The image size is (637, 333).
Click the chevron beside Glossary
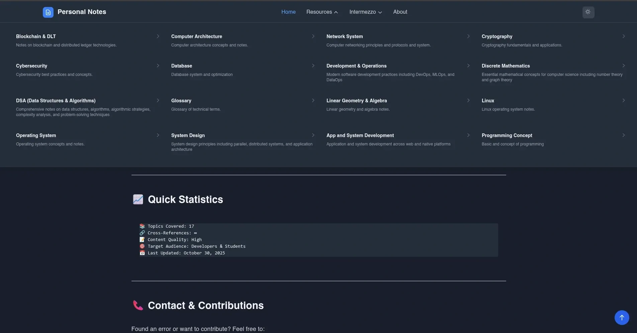click(x=313, y=100)
